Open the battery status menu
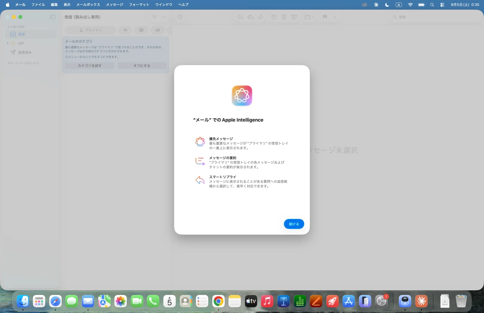Viewport: 484px width, 313px height. point(422,5)
